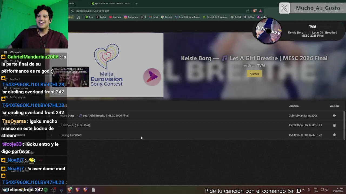
Task: Open the Google bookmark
Action: point(167,17)
